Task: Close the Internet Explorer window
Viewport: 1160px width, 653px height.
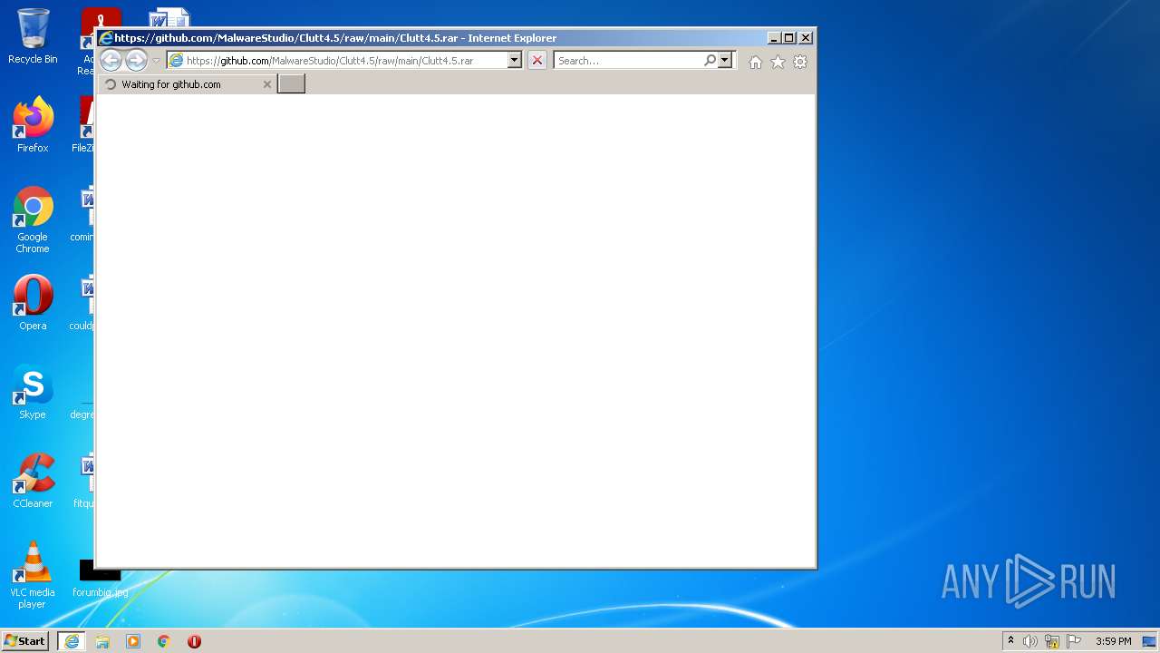Action: 806,37
